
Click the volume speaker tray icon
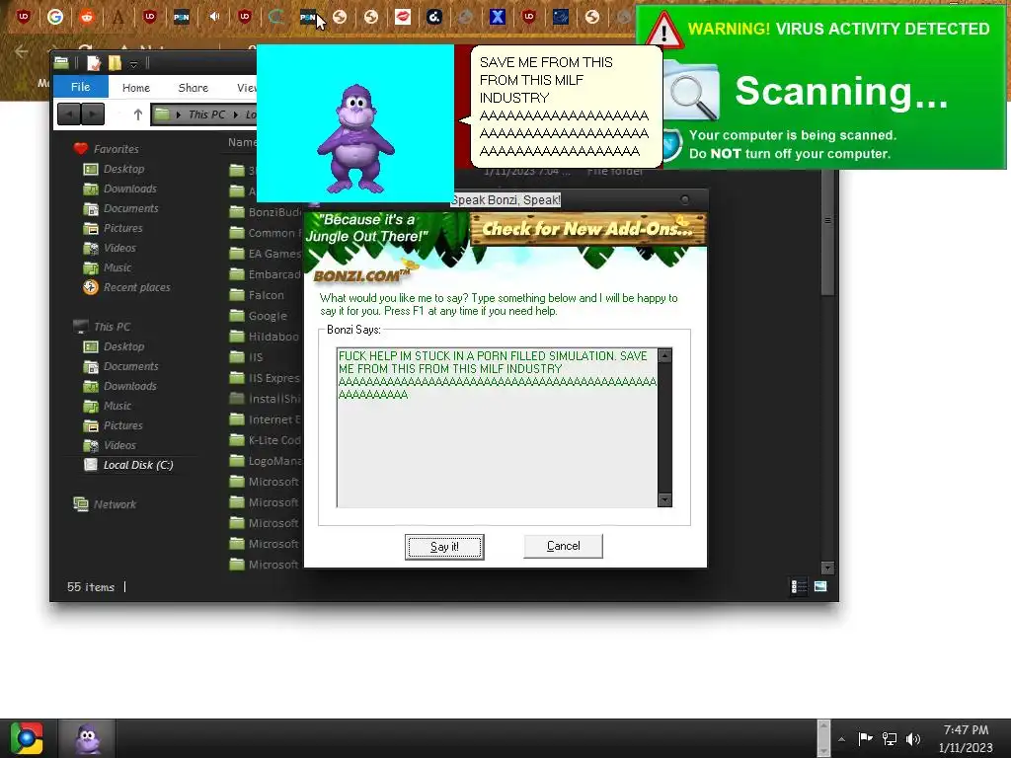(913, 738)
